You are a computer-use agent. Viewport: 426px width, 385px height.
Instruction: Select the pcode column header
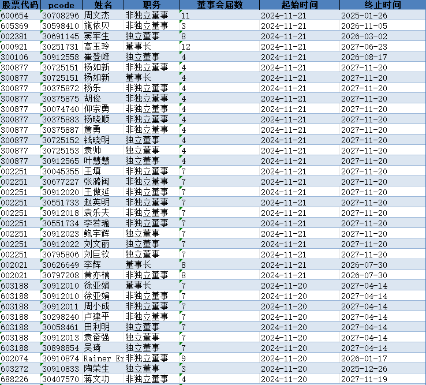coord(61,5)
